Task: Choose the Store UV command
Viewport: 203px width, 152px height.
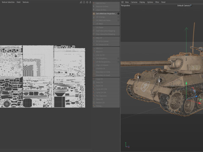Action: click(x=106, y=99)
